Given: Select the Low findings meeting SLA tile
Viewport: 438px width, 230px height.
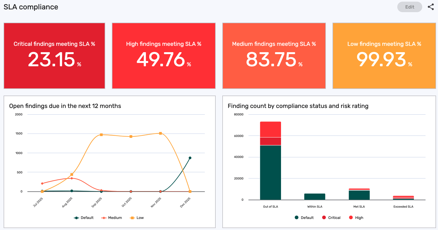Looking at the screenshot, I should (x=384, y=56).
